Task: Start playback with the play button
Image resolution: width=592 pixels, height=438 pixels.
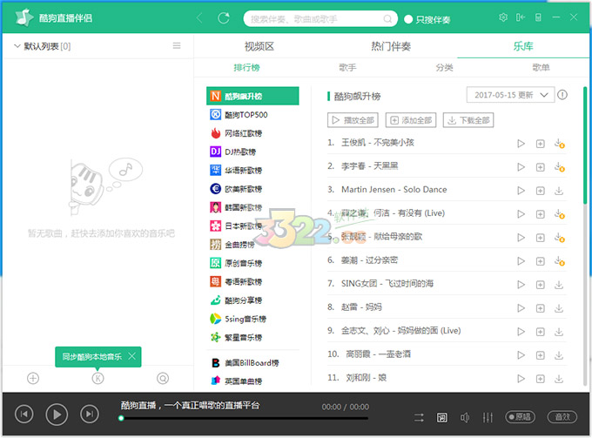Action: pyautogui.click(x=57, y=414)
